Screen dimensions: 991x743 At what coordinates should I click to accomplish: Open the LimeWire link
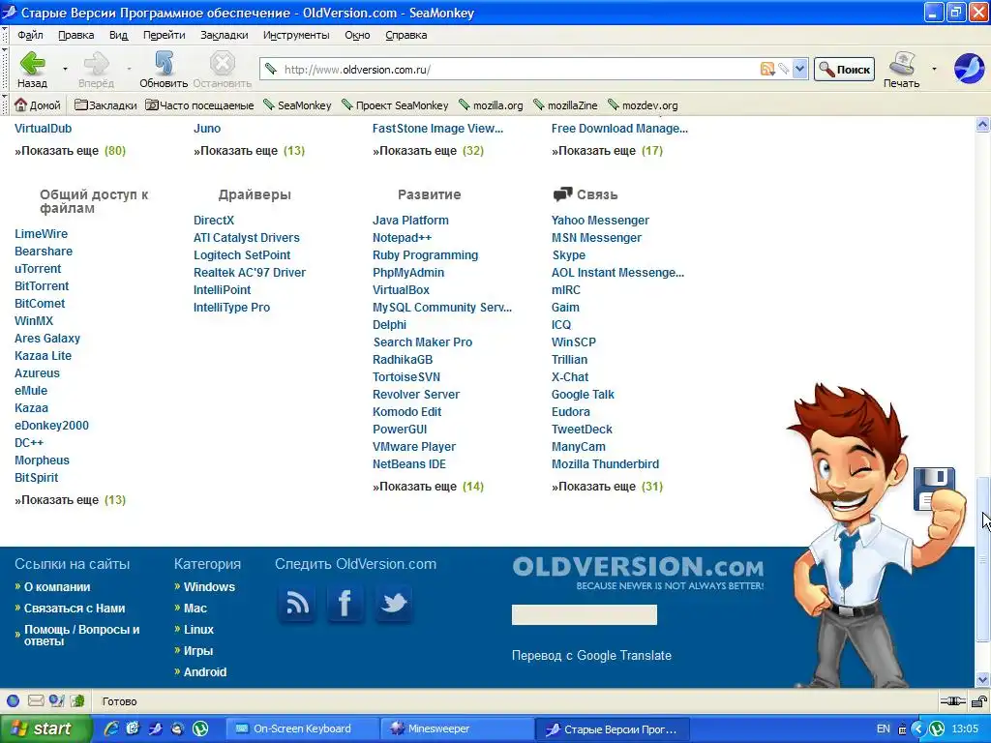coord(41,234)
